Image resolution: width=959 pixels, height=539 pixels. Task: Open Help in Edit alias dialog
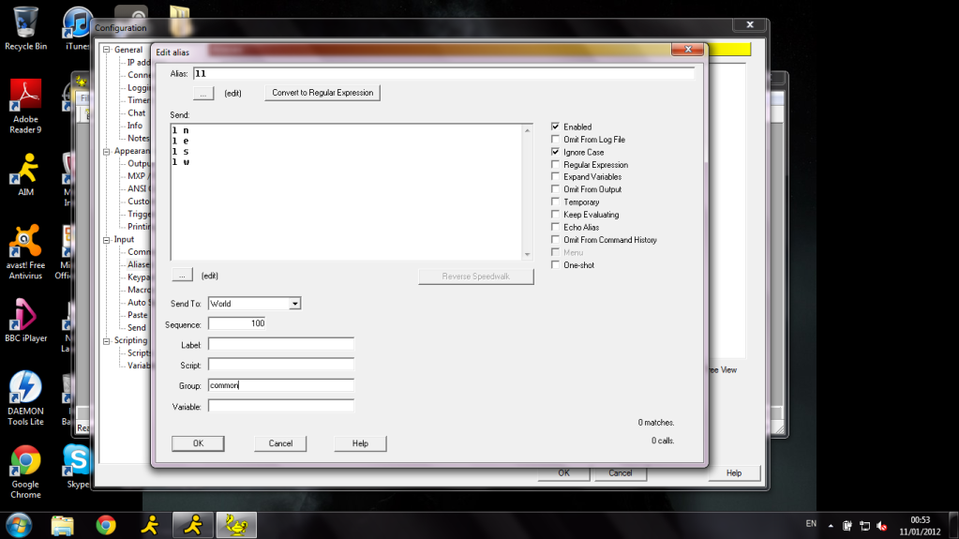[360, 443]
